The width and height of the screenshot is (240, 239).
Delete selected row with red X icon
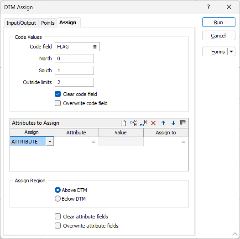coord(153,123)
